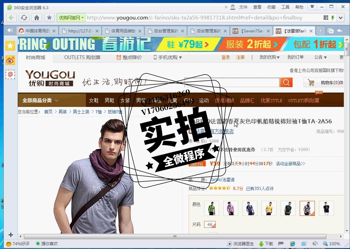This screenshot has width=350, height=249.
Task: Select size 46 option
Action: pyautogui.click(x=210, y=224)
